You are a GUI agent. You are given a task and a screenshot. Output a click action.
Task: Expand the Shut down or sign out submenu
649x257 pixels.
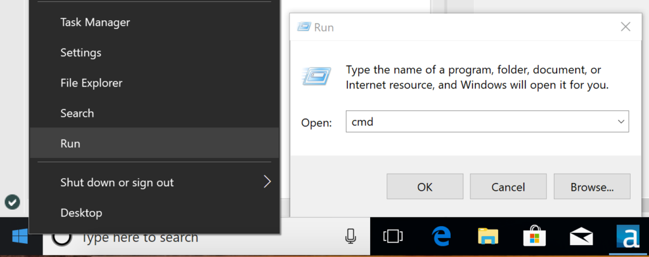[267, 182]
